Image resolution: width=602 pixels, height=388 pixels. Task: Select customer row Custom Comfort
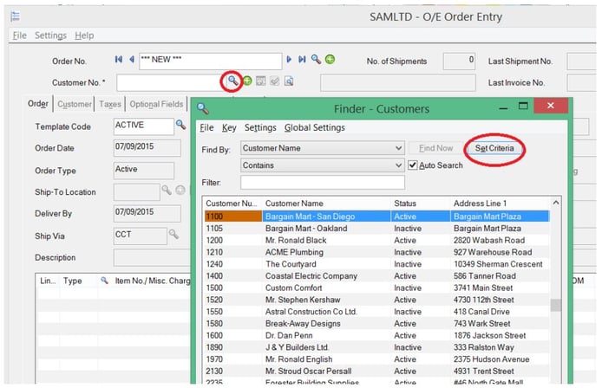377,288
